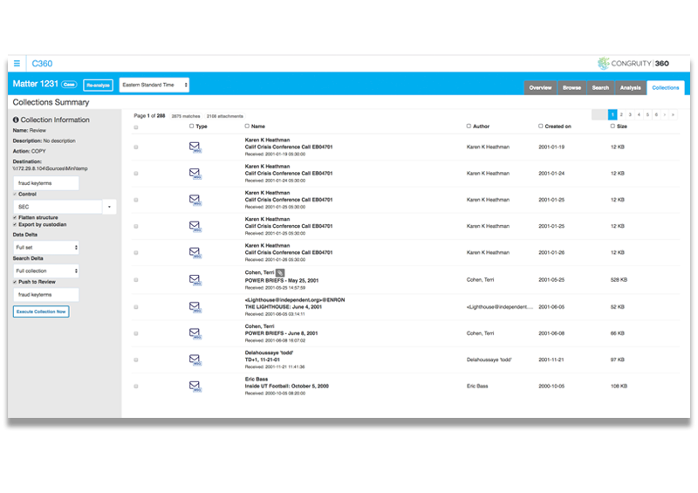Click the 528 KB size cell
This screenshot has height=493, width=698.
tap(619, 280)
